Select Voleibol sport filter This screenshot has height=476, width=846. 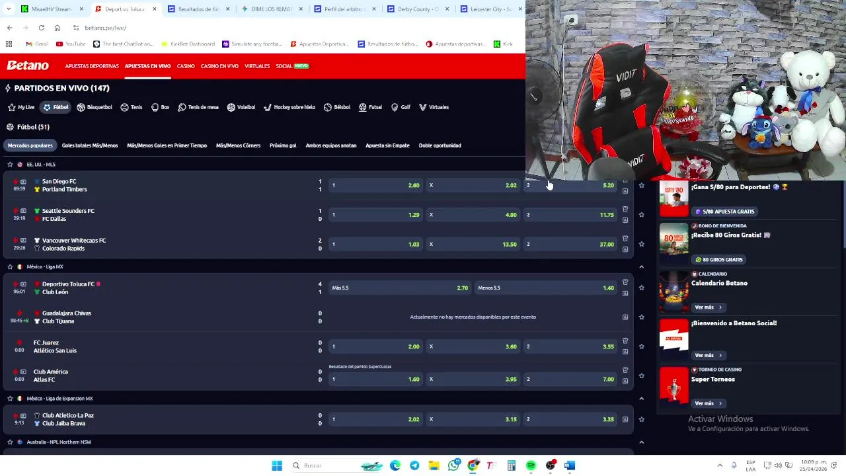point(241,107)
